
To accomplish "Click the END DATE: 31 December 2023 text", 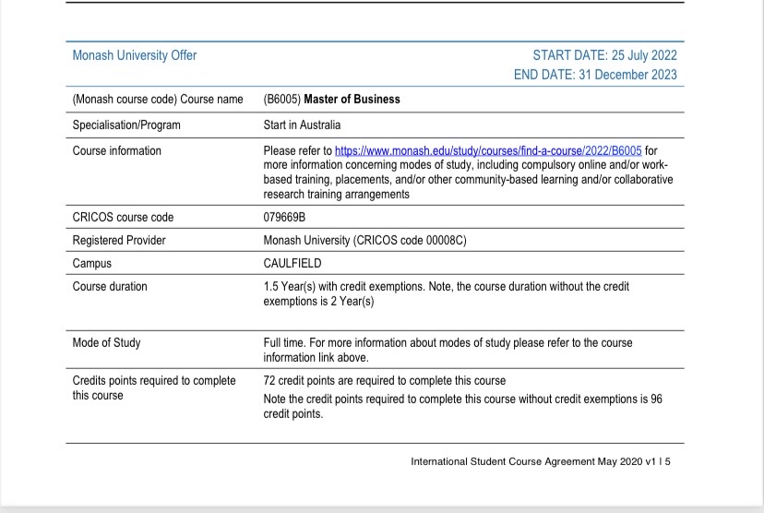I will pyautogui.click(x=595, y=75).
